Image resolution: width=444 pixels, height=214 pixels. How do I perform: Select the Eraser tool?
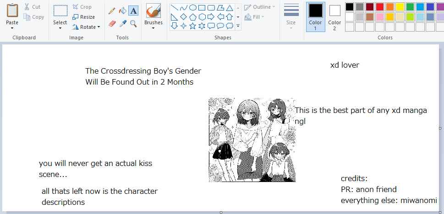click(112, 23)
